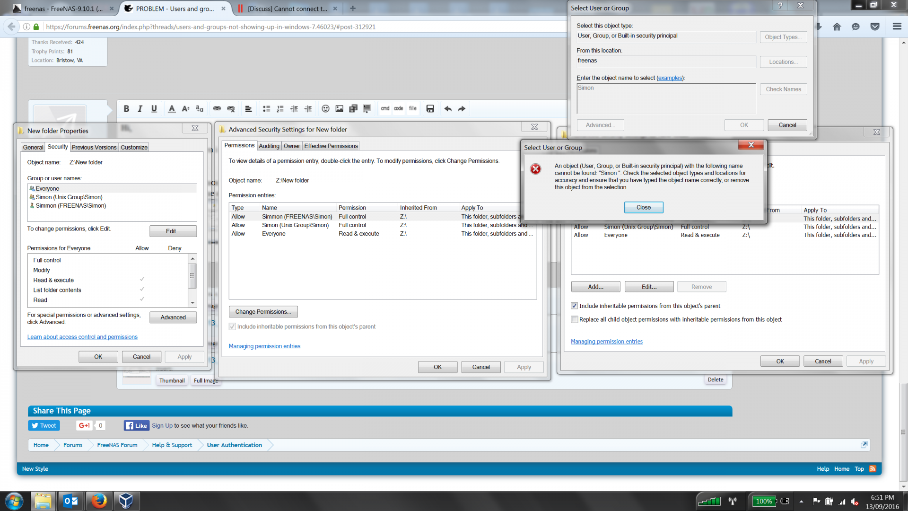Toggle italic formatting in the post editor
This screenshot has width=908, height=511.
click(x=140, y=109)
